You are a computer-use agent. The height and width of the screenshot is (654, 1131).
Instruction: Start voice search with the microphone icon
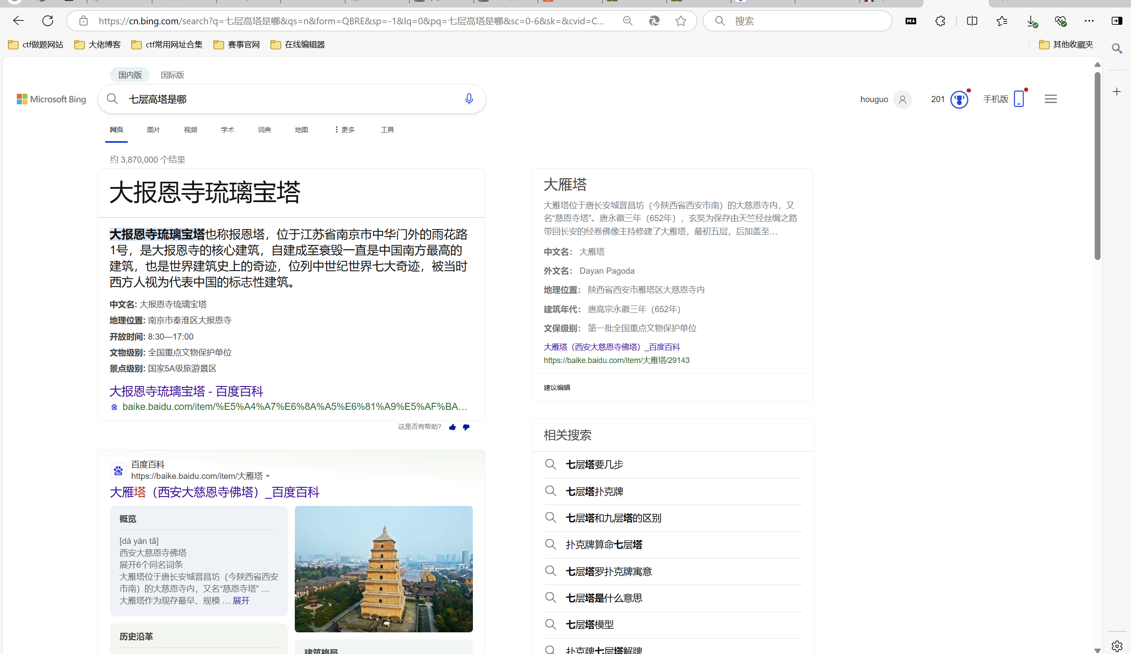point(469,99)
